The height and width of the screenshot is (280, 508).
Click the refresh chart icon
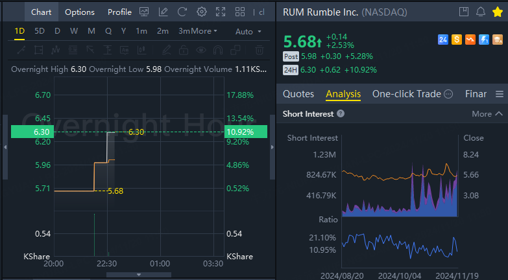182,12
